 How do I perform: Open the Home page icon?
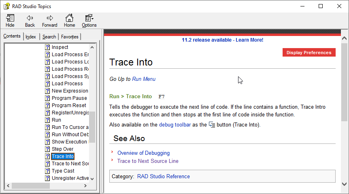69,18
